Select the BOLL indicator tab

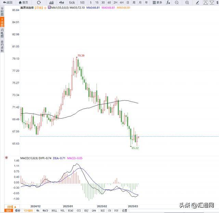[x=54, y=211]
